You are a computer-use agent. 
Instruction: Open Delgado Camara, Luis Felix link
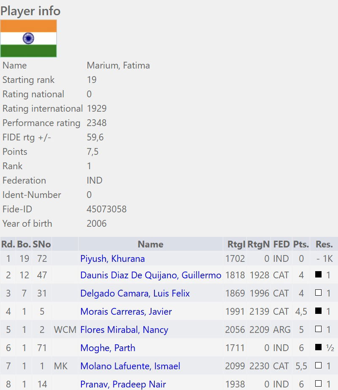[x=135, y=293]
